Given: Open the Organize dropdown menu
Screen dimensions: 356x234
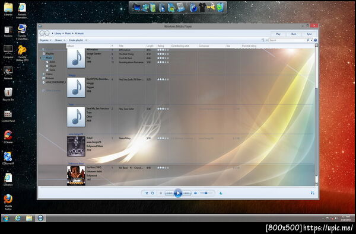Looking at the screenshot, I should click(46, 40).
